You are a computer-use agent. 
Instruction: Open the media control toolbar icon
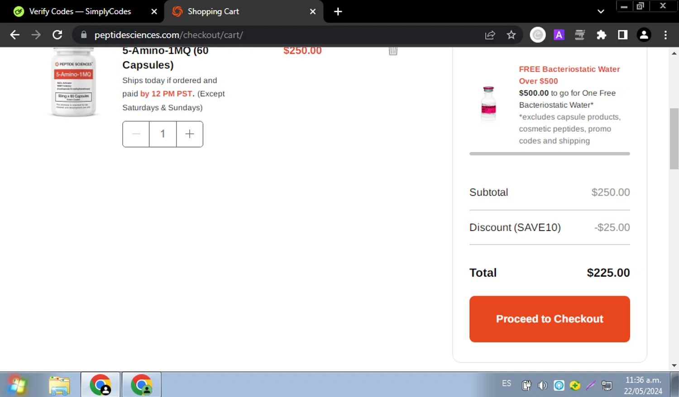click(580, 35)
